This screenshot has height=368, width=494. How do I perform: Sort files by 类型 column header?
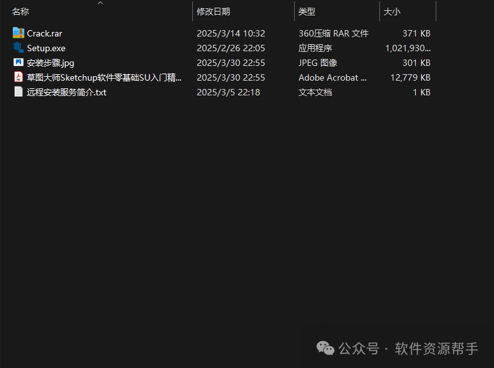tap(306, 12)
